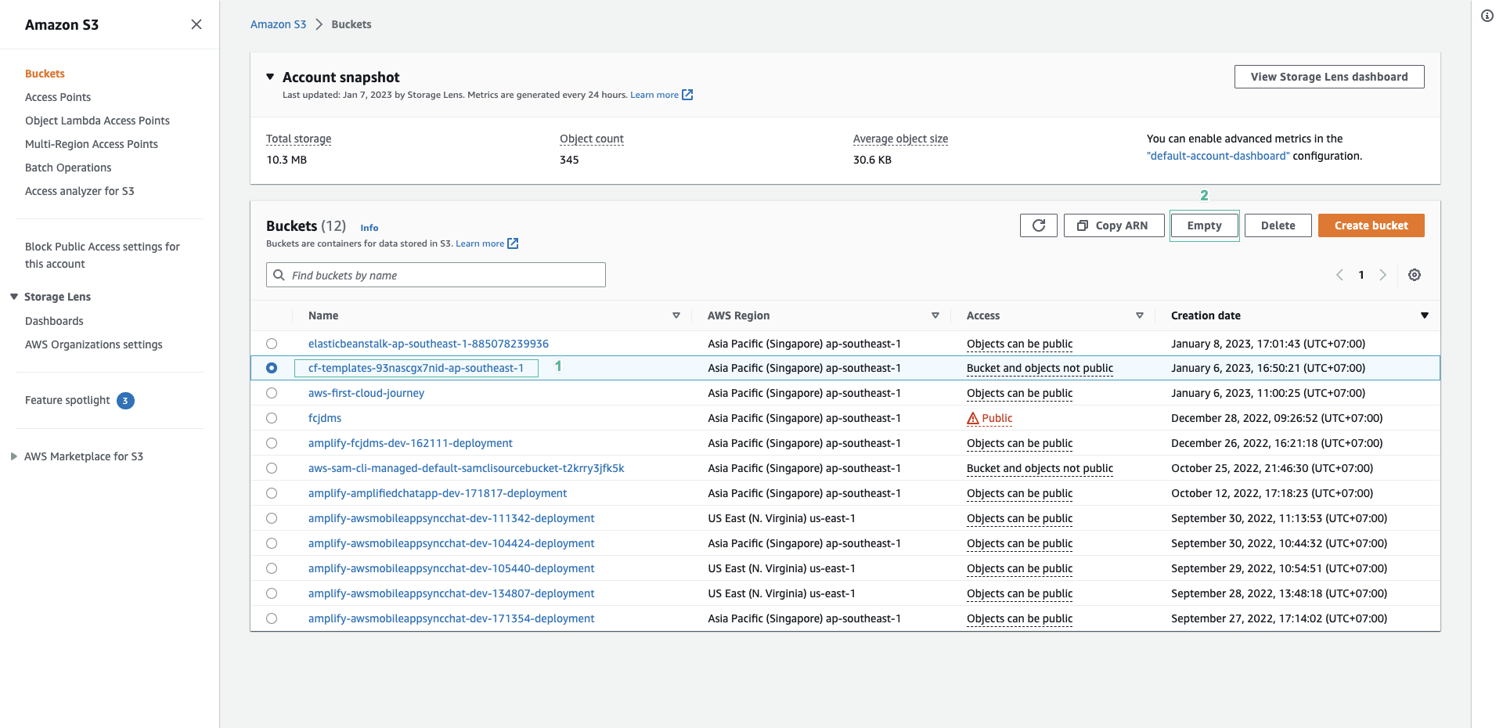
Task: Go to next page arrow
Action: (x=1382, y=275)
